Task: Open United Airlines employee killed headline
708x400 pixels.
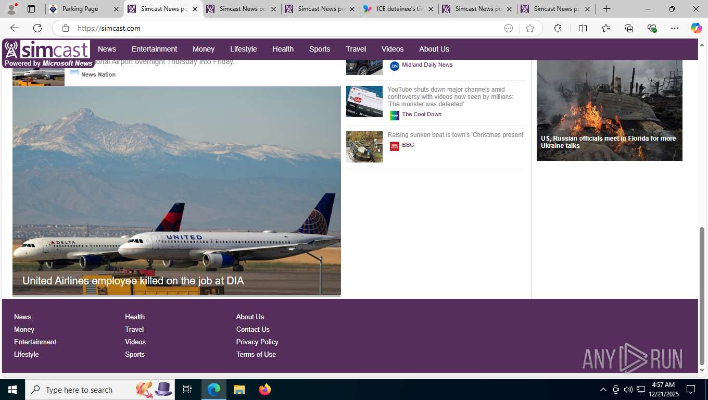Action: (133, 281)
